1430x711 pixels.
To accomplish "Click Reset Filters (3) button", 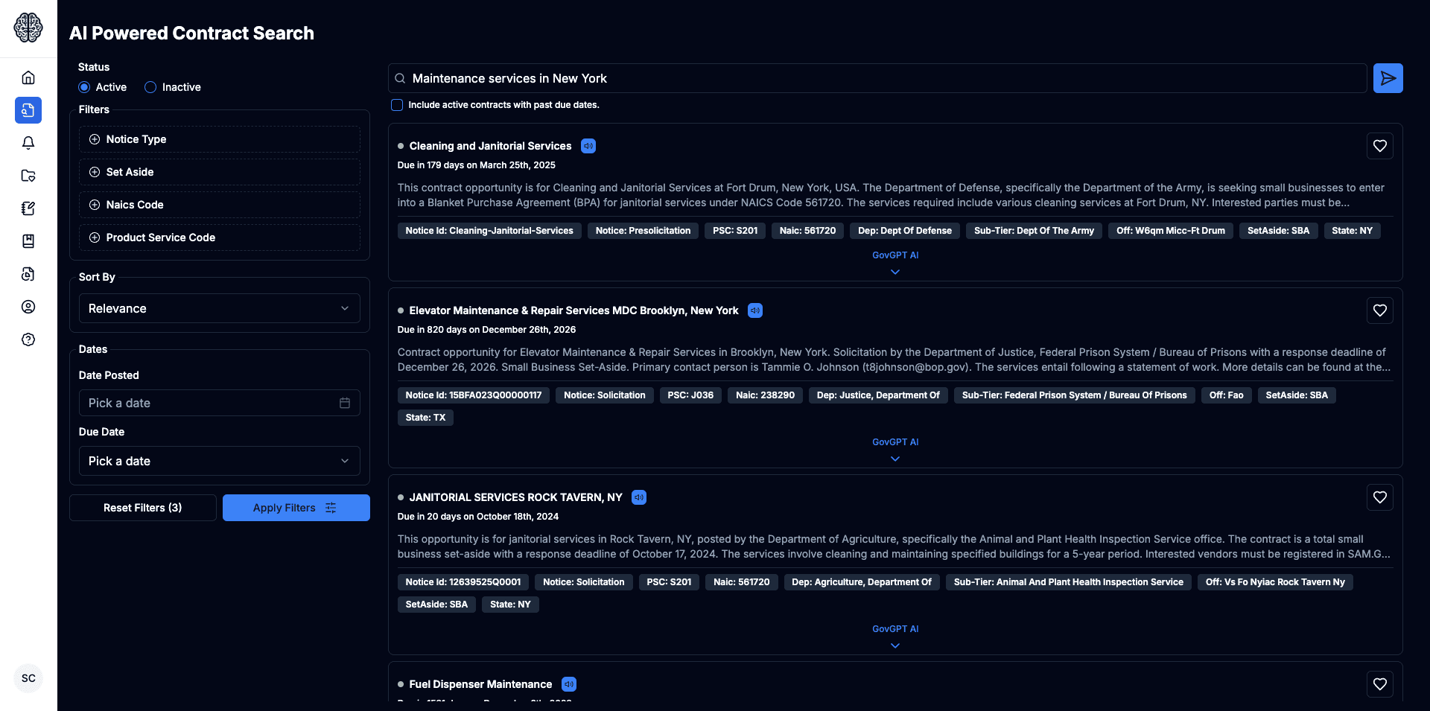I will 143,508.
